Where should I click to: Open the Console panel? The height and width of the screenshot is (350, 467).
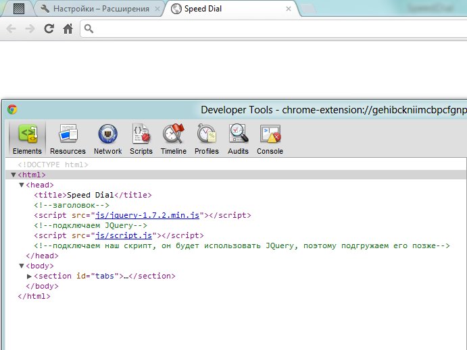tap(270, 139)
